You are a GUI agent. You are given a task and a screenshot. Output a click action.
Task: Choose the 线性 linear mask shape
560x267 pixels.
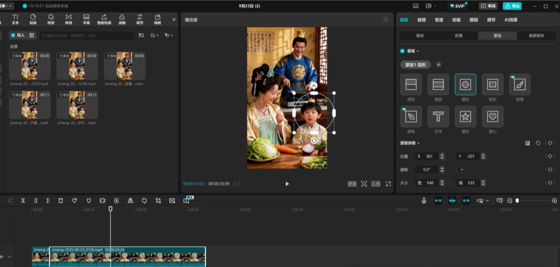pos(411,84)
